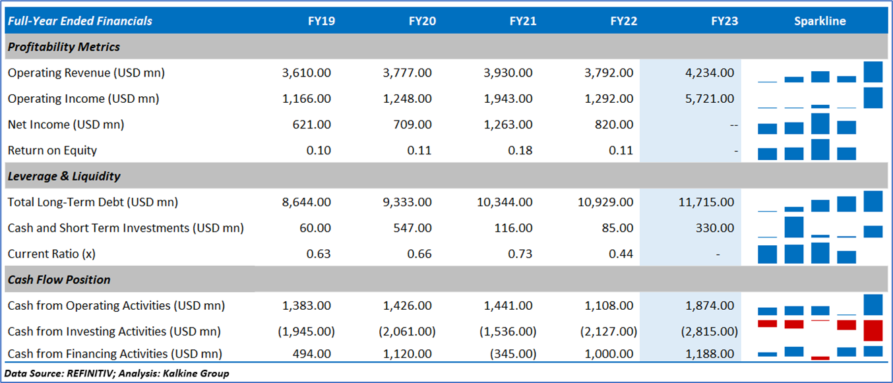This screenshot has height=383, width=893.
Task: Select the FY23 column header
Action: (724, 21)
